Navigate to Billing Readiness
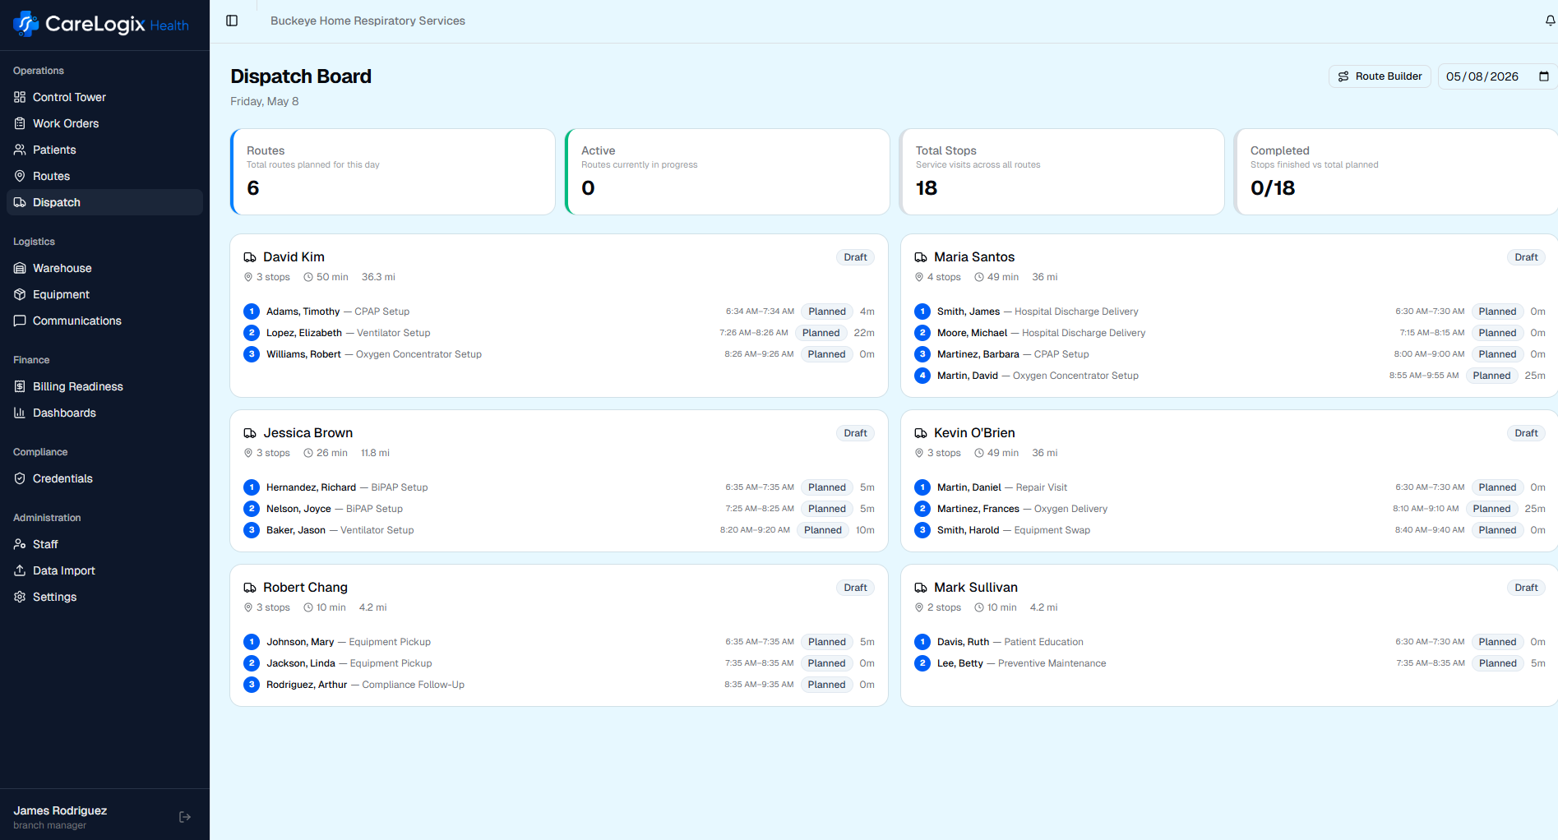 point(104,386)
